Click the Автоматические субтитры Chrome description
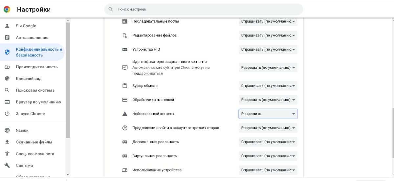Image resolution: width=394 pixels, height=181 pixels. 171,71
